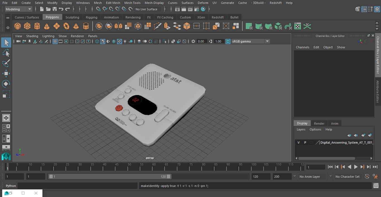Toggle sRGB color management button
The height and width of the screenshot is (197, 381).
point(228,41)
